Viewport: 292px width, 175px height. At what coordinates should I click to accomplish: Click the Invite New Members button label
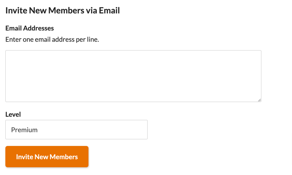(x=47, y=157)
